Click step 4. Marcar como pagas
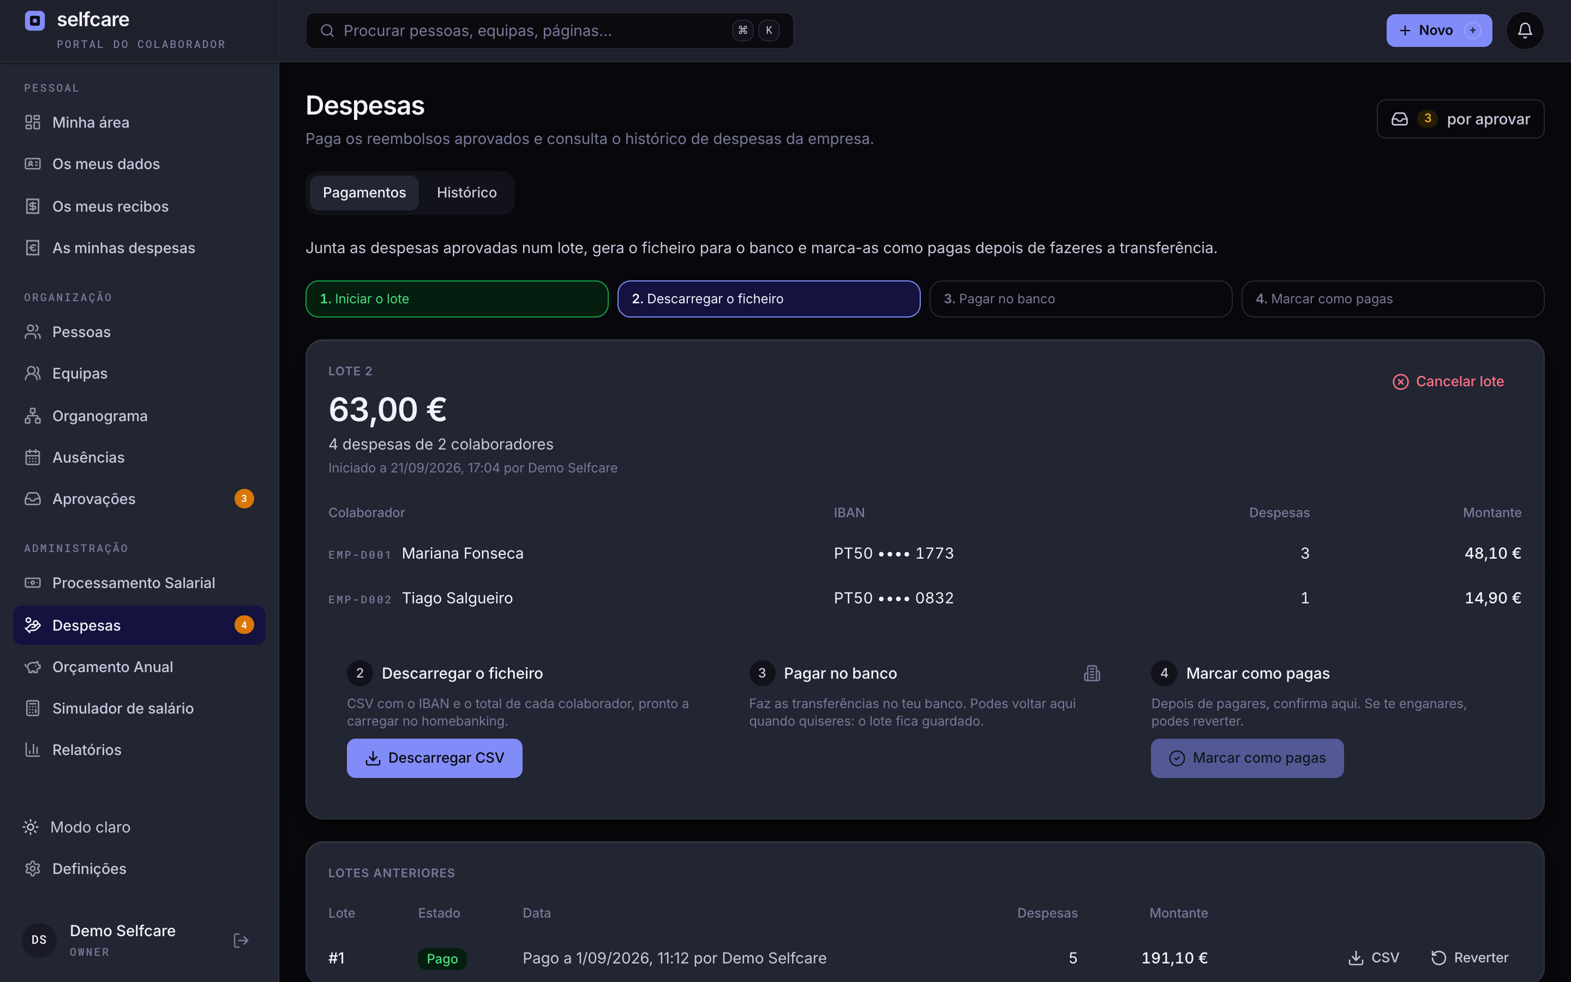Image resolution: width=1571 pixels, height=982 pixels. pyautogui.click(x=1393, y=299)
